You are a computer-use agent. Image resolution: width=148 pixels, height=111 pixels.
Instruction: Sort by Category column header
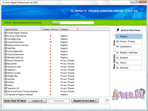[68, 29]
